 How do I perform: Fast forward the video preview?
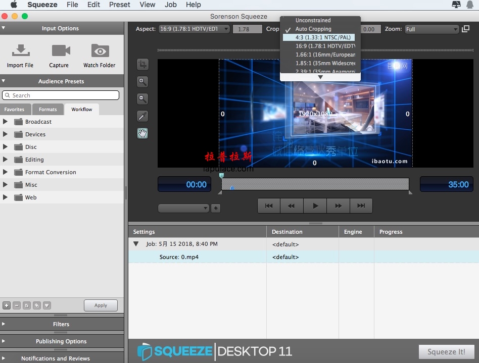[338, 206]
